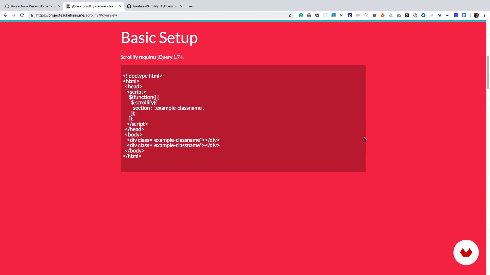Open the blue circle extension
The width and height of the screenshot is (490, 275).
coord(423,15)
